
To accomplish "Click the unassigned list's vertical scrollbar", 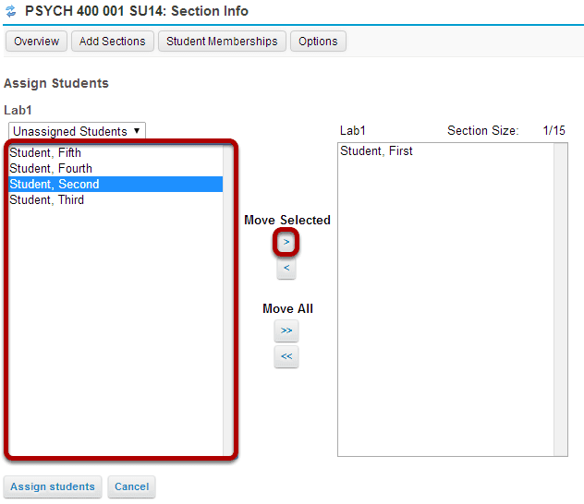I will coord(227,300).
